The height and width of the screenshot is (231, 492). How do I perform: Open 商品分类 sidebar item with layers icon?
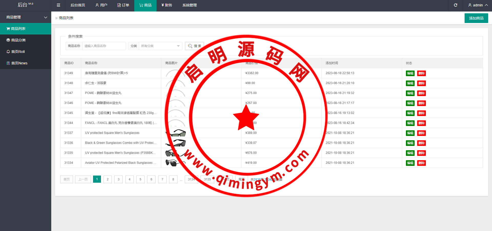[x=26, y=40]
